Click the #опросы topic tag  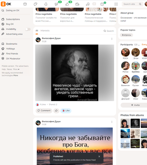[127, 35]
